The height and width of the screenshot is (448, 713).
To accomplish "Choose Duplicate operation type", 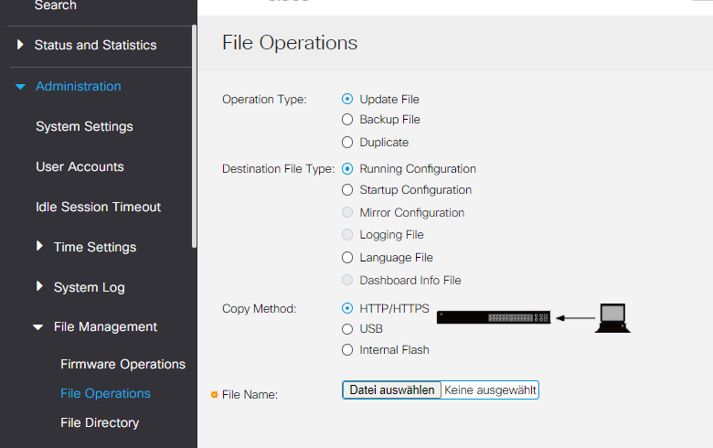I will pyautogui.click(x=347, y=143).
